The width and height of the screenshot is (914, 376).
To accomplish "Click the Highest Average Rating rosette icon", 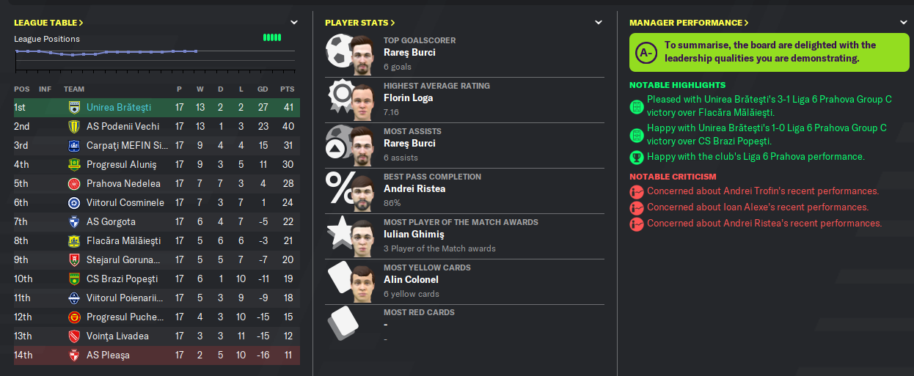I will point(340,95).
